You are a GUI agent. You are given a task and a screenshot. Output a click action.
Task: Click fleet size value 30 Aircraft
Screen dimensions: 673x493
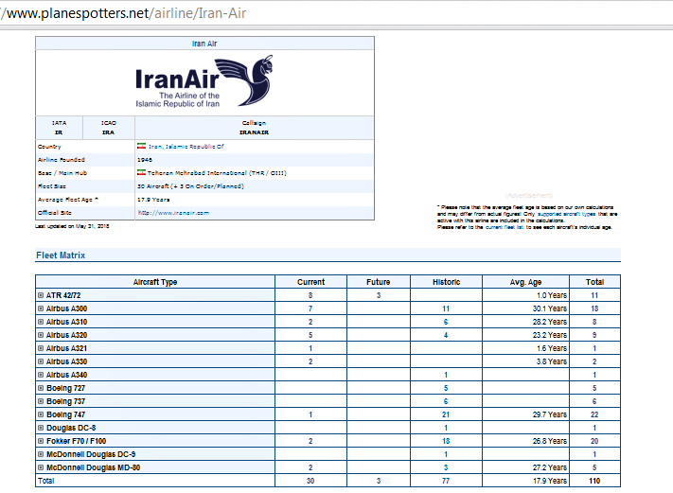point(190,186)
